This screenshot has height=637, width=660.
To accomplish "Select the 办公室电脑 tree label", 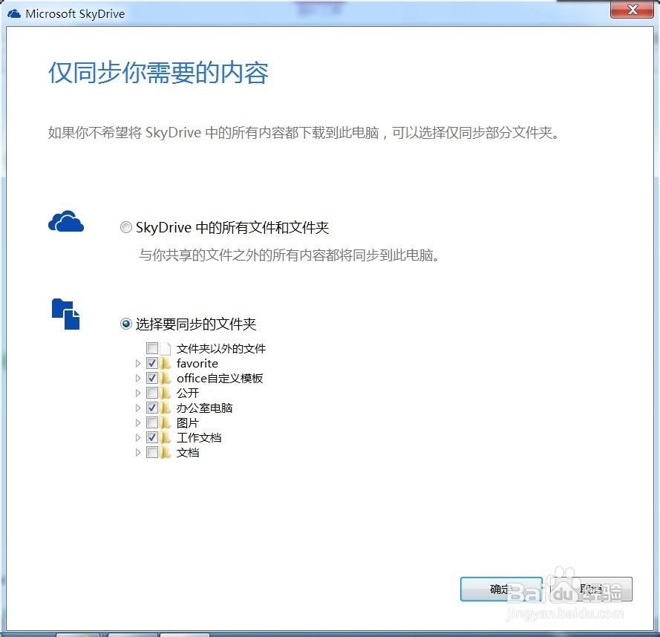I will [x=205, y=408].
